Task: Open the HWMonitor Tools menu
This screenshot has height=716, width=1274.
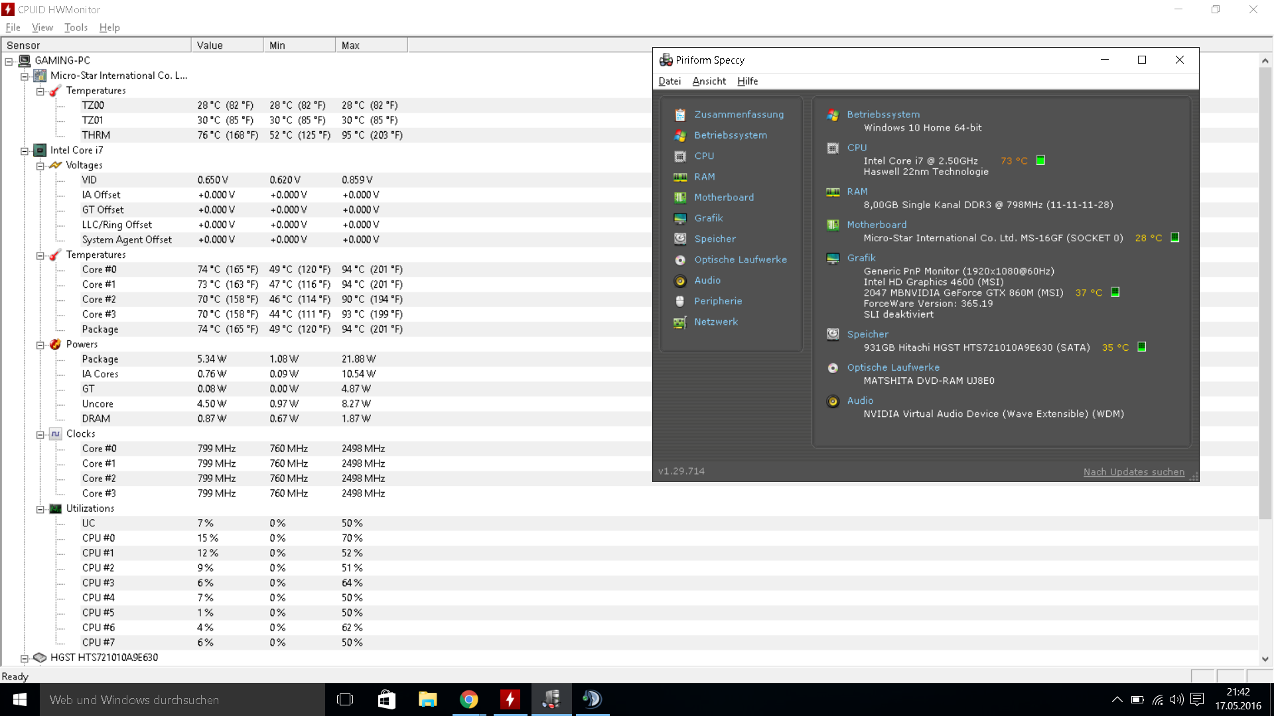Action: click(76, 27)
